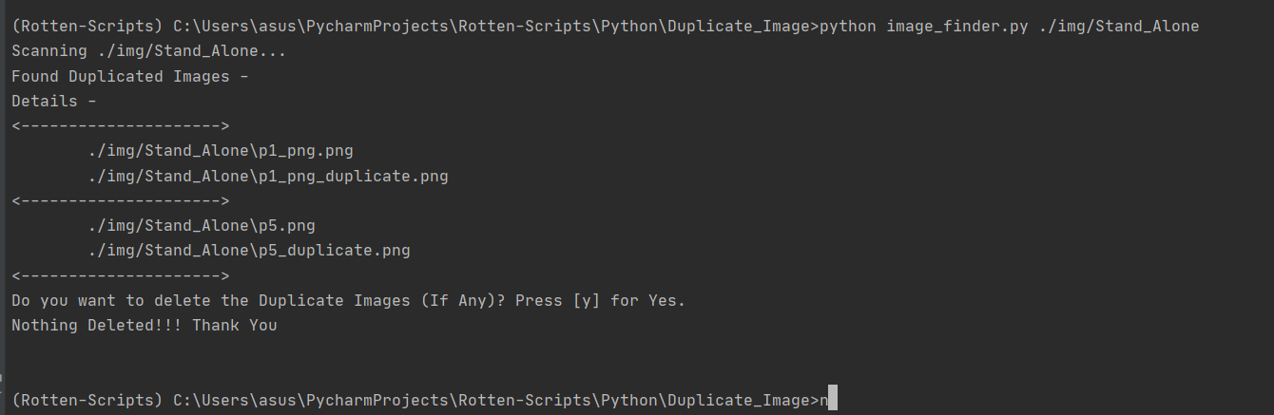
Task: Place cursor at the blinking block on last prompt
Action: pyautogui.click(x=833, y=400)
